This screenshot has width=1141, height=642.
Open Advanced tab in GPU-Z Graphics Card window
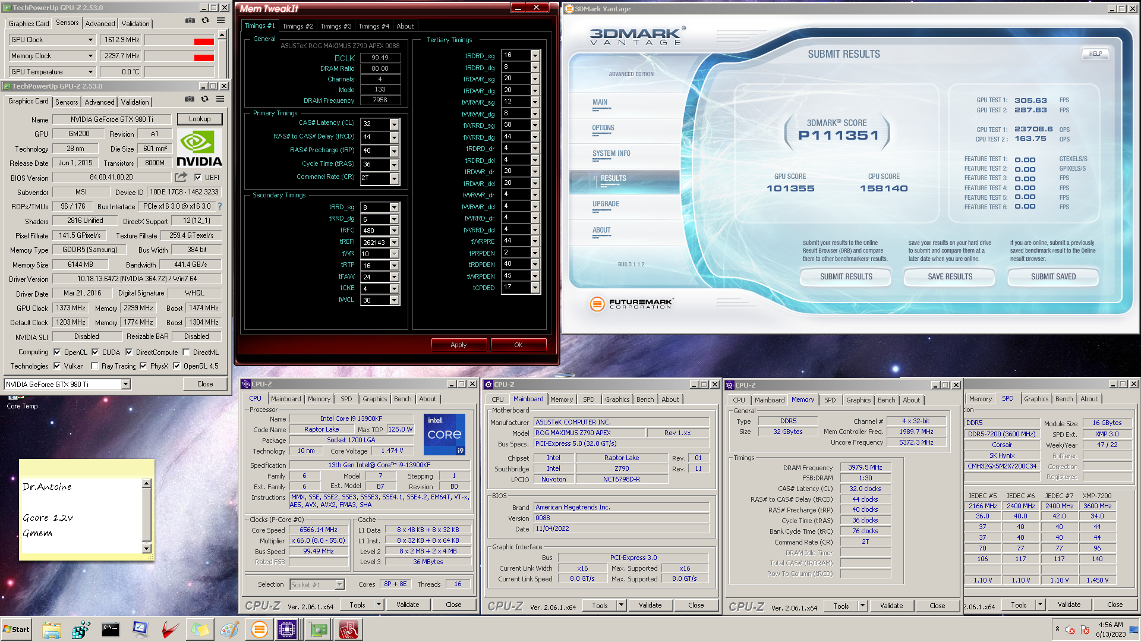click(x=99, y=102)
